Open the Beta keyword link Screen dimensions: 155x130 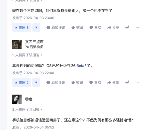click(x=81, y=66)
